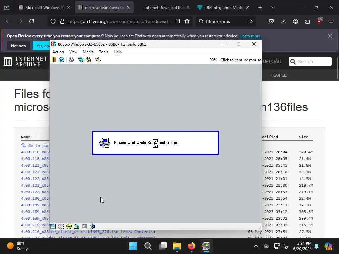The width and height of the screenshot is (339, 254).
Task: Click the ACPI shutdown power icon
Action: click(71, 60)
